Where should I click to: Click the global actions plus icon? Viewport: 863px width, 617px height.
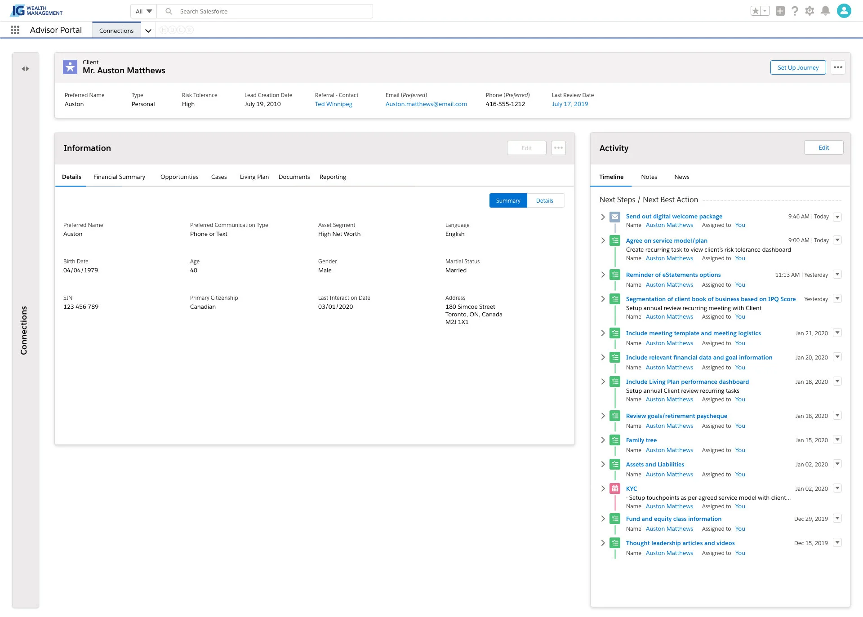point(780,11)
